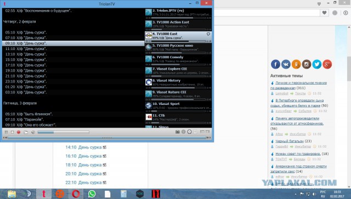The height and width of the screenshot is (199, 351).
Task: Click the TV1000 East channel logo
Action: pyautogui.click(x=149, y=35)
